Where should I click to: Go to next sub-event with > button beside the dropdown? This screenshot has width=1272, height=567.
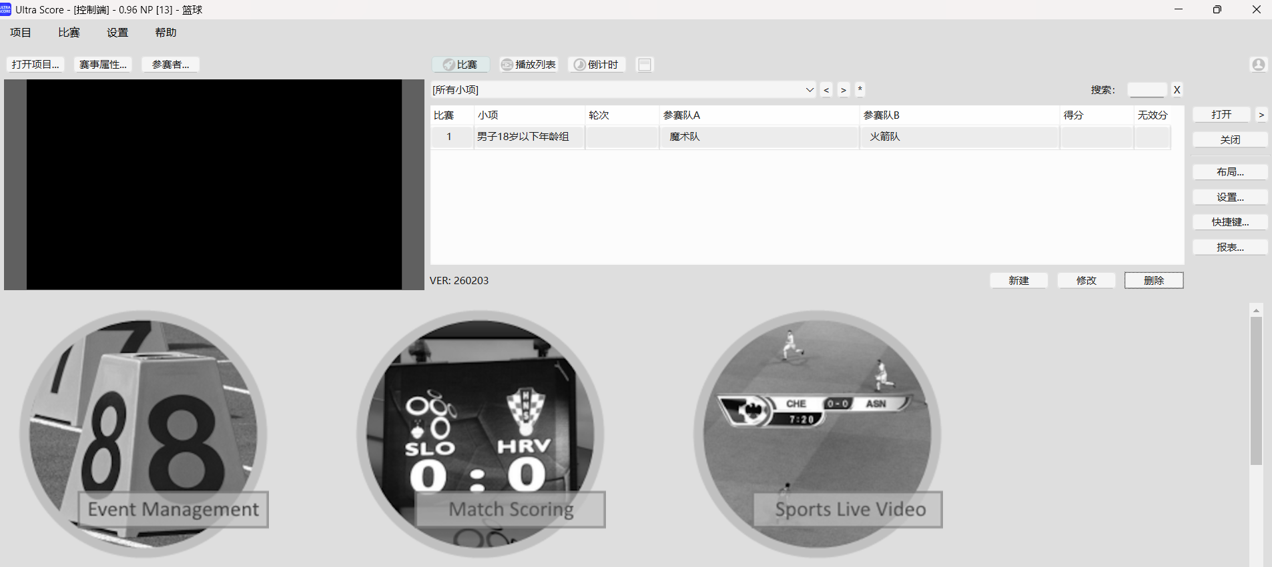(844, 90)
